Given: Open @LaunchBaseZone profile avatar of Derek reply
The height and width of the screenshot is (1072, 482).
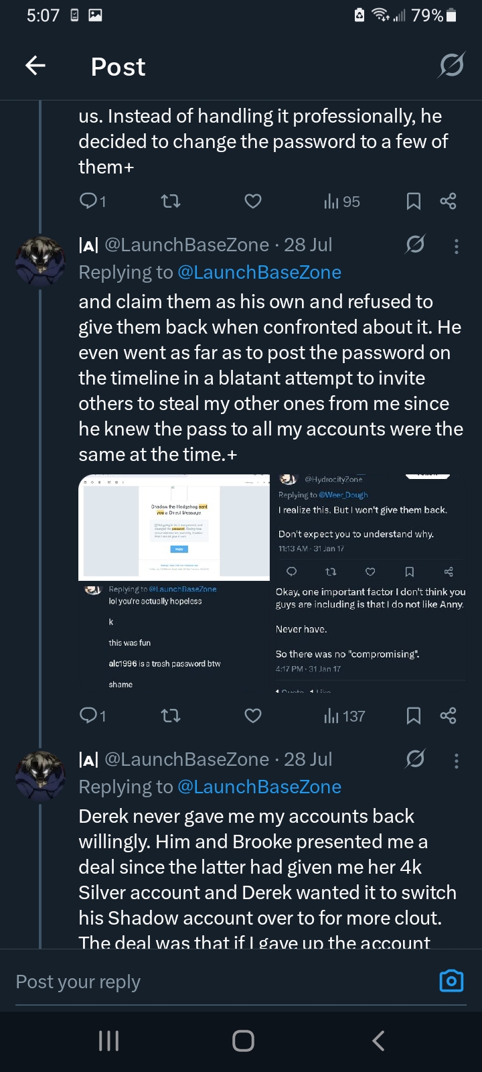Looking at the screenshot, I should tap(41, 776).
